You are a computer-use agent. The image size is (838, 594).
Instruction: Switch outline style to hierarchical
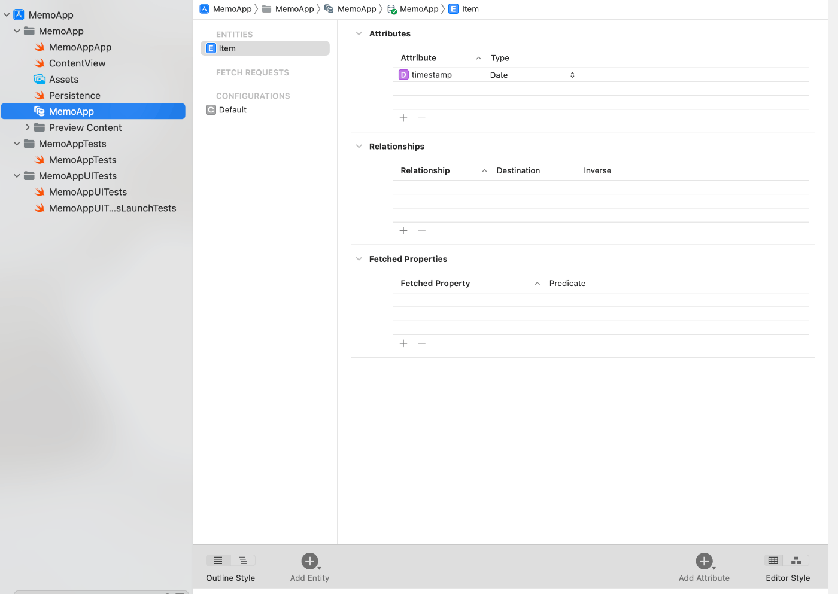(x=243, y=561)
